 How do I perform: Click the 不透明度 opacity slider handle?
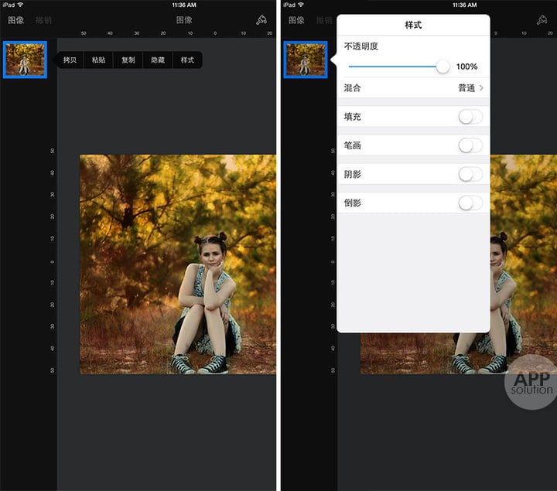click(443, 66)
